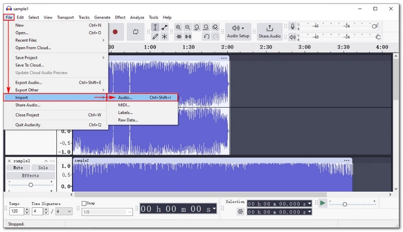This screenshot has width=403, height=232.
Task: Click the red Record button
Action: 115,32
